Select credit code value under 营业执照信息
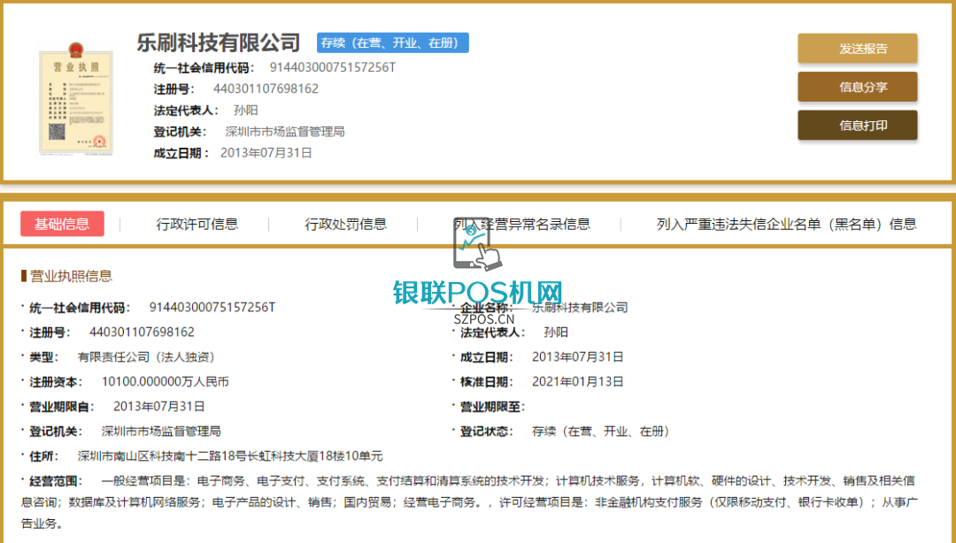Screen dimensions: 956x543 212,308
